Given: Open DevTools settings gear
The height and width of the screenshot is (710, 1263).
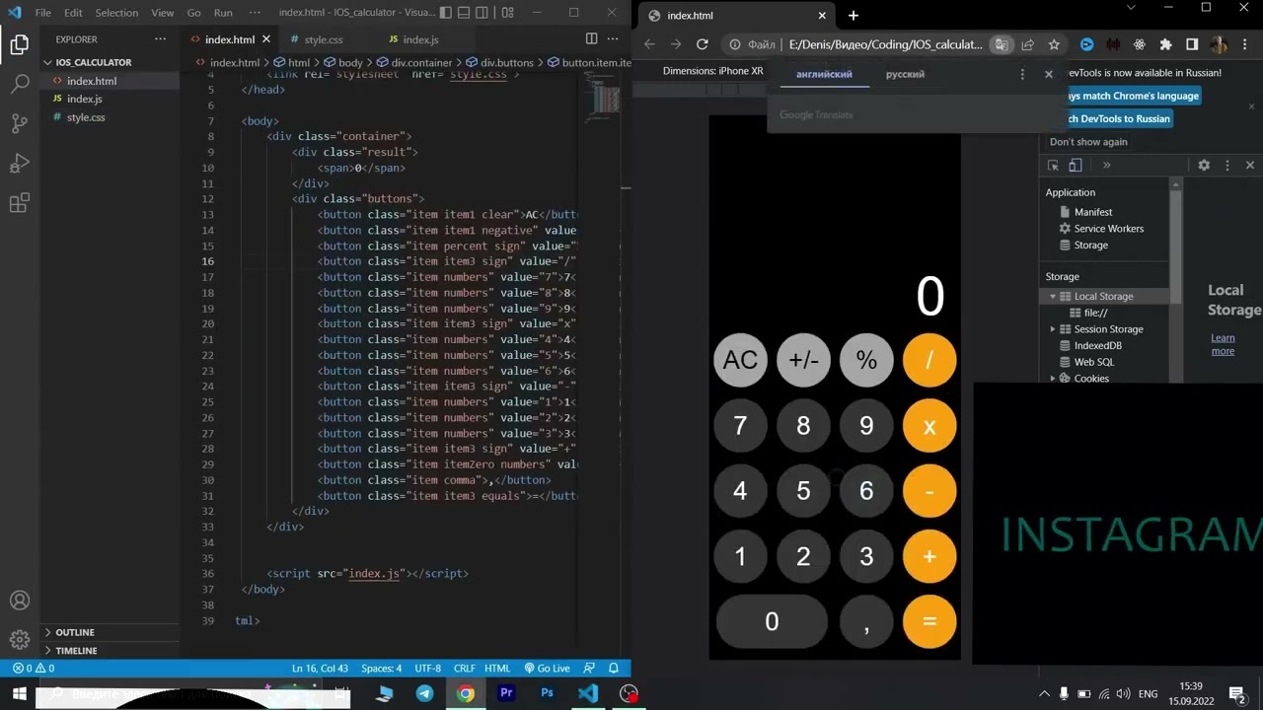Looking at the screenshot, I should (1204, 166).
